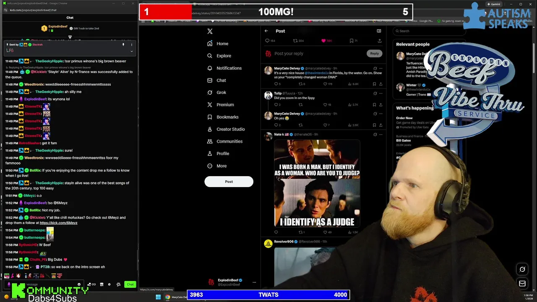The width and height of the screenshot is (537, 302).
Task: Click the white Post button
Action: (x=229, y=182)
